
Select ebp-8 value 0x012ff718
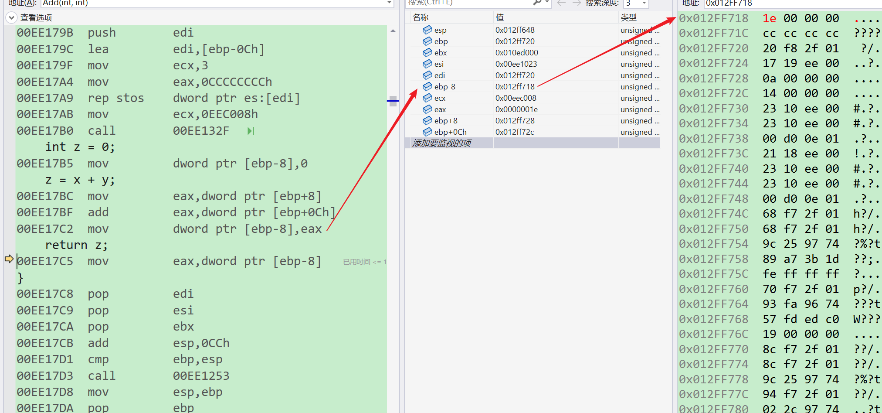pos(515,87)
